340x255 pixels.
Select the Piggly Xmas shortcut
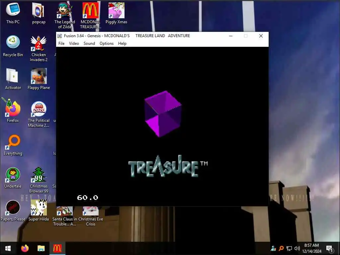click(116, 13)
